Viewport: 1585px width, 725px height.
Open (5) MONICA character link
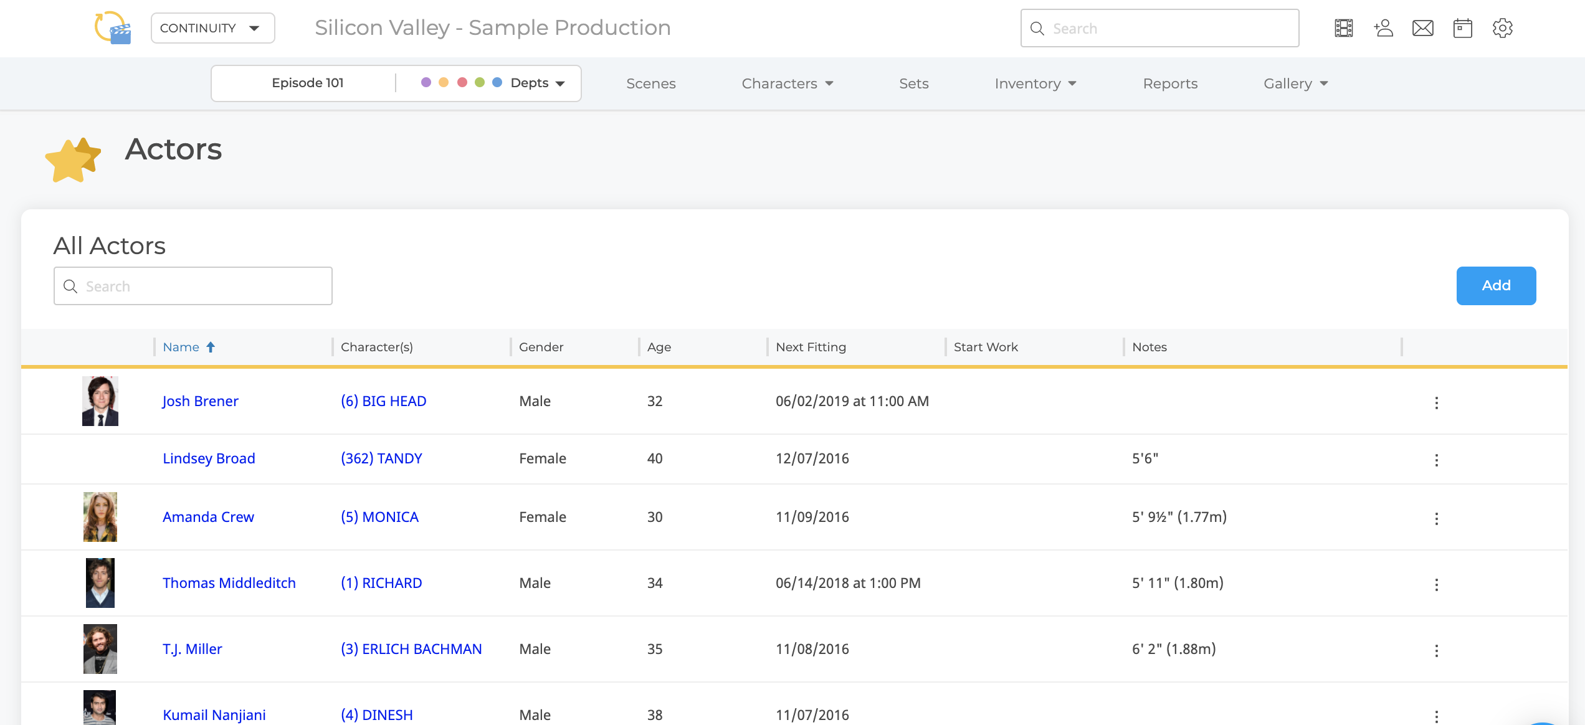pos(379,517)
